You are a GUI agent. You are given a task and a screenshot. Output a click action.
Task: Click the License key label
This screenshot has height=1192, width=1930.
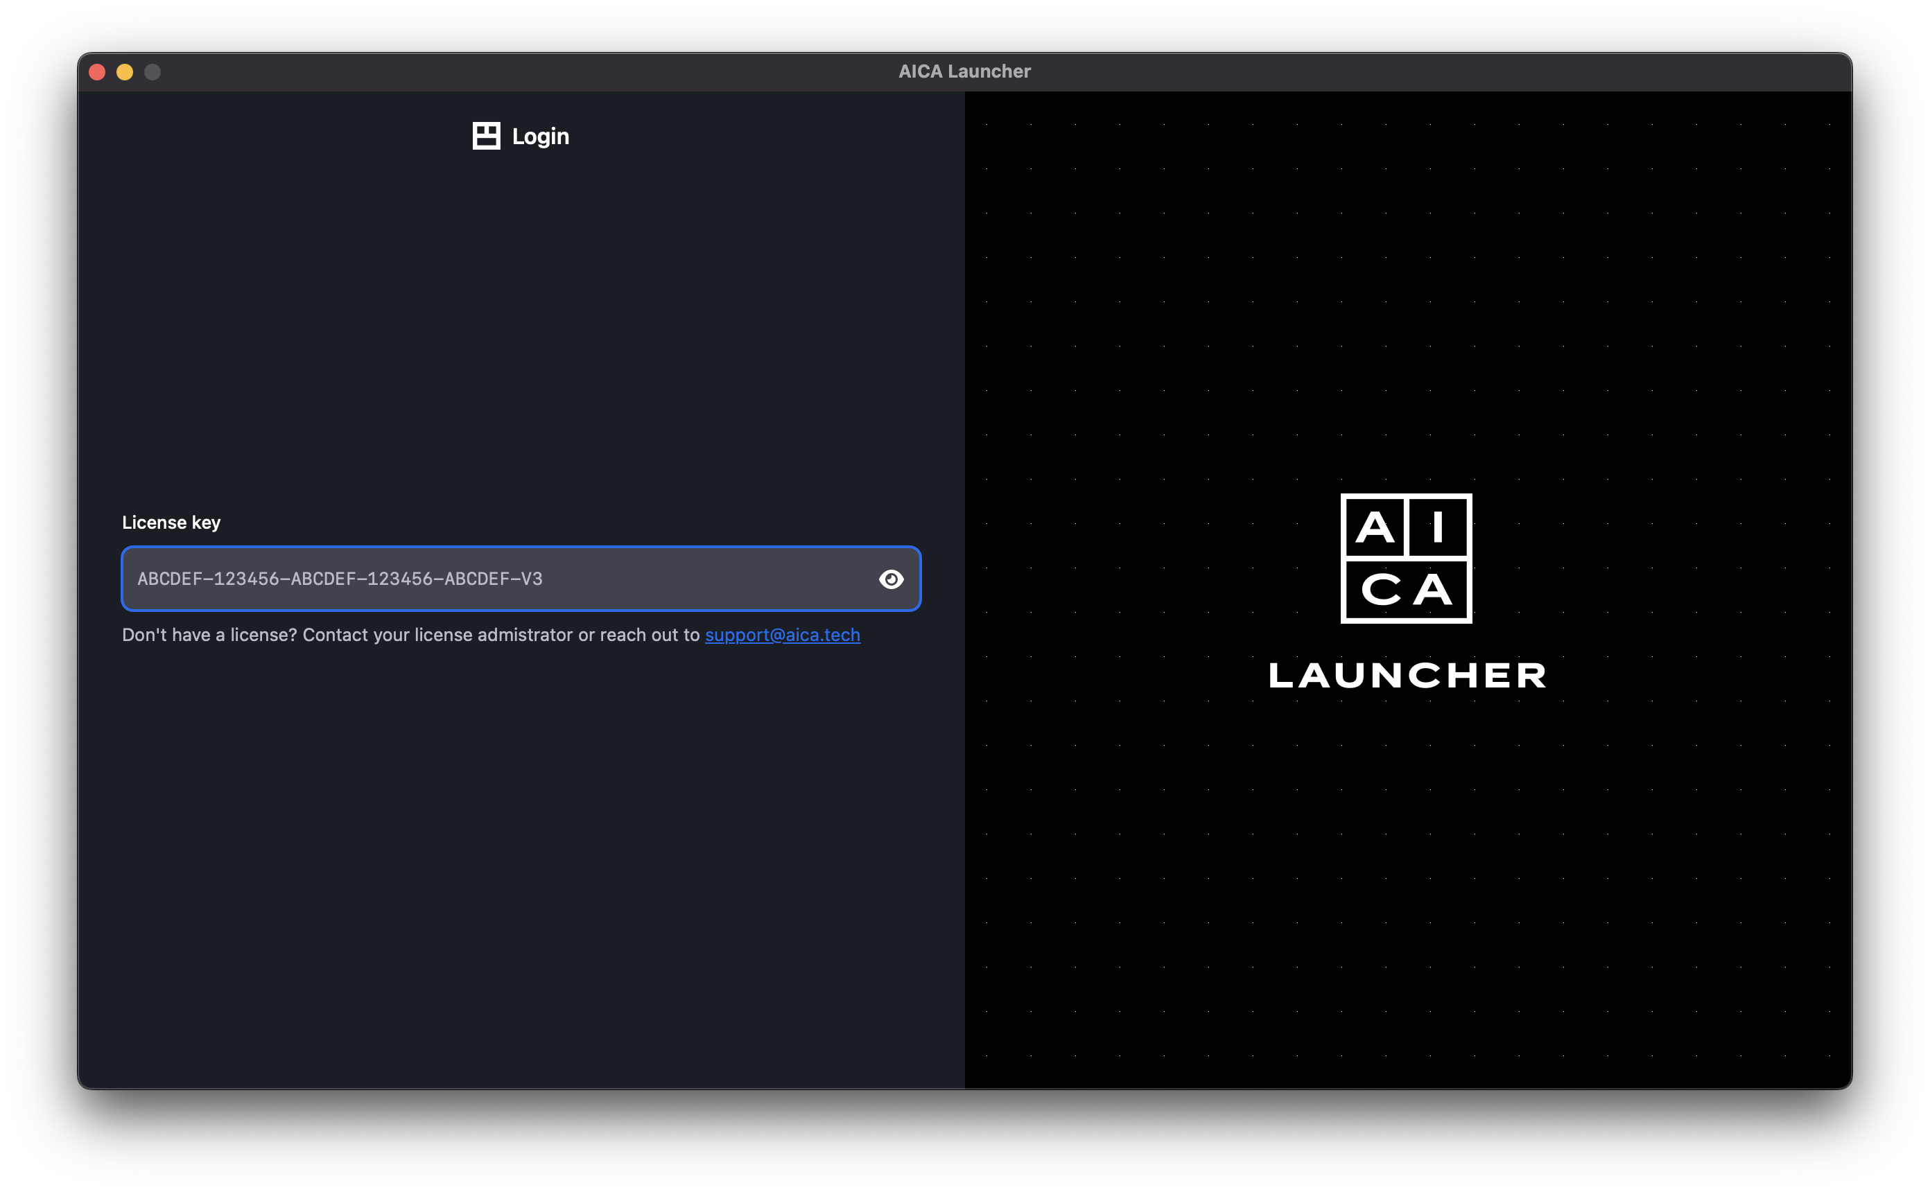(x=171, y=523)
